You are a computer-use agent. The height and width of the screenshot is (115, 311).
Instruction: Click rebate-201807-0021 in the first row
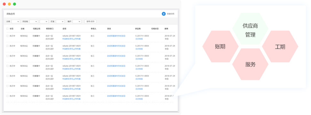(71, 36)
